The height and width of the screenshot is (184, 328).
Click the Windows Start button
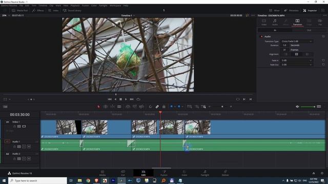tap(4, 180)
